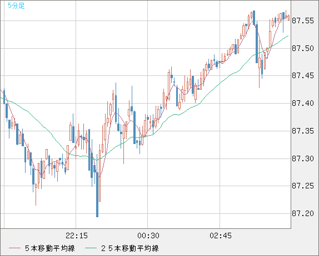319x256 pixels.
Task: Click the 87.20 price axis label
Action: 303,213
